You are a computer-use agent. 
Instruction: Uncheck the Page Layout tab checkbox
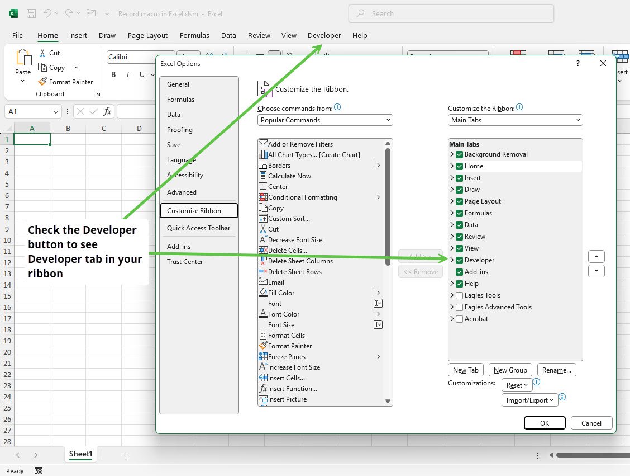pyautogui.click(x=459, y=201)
